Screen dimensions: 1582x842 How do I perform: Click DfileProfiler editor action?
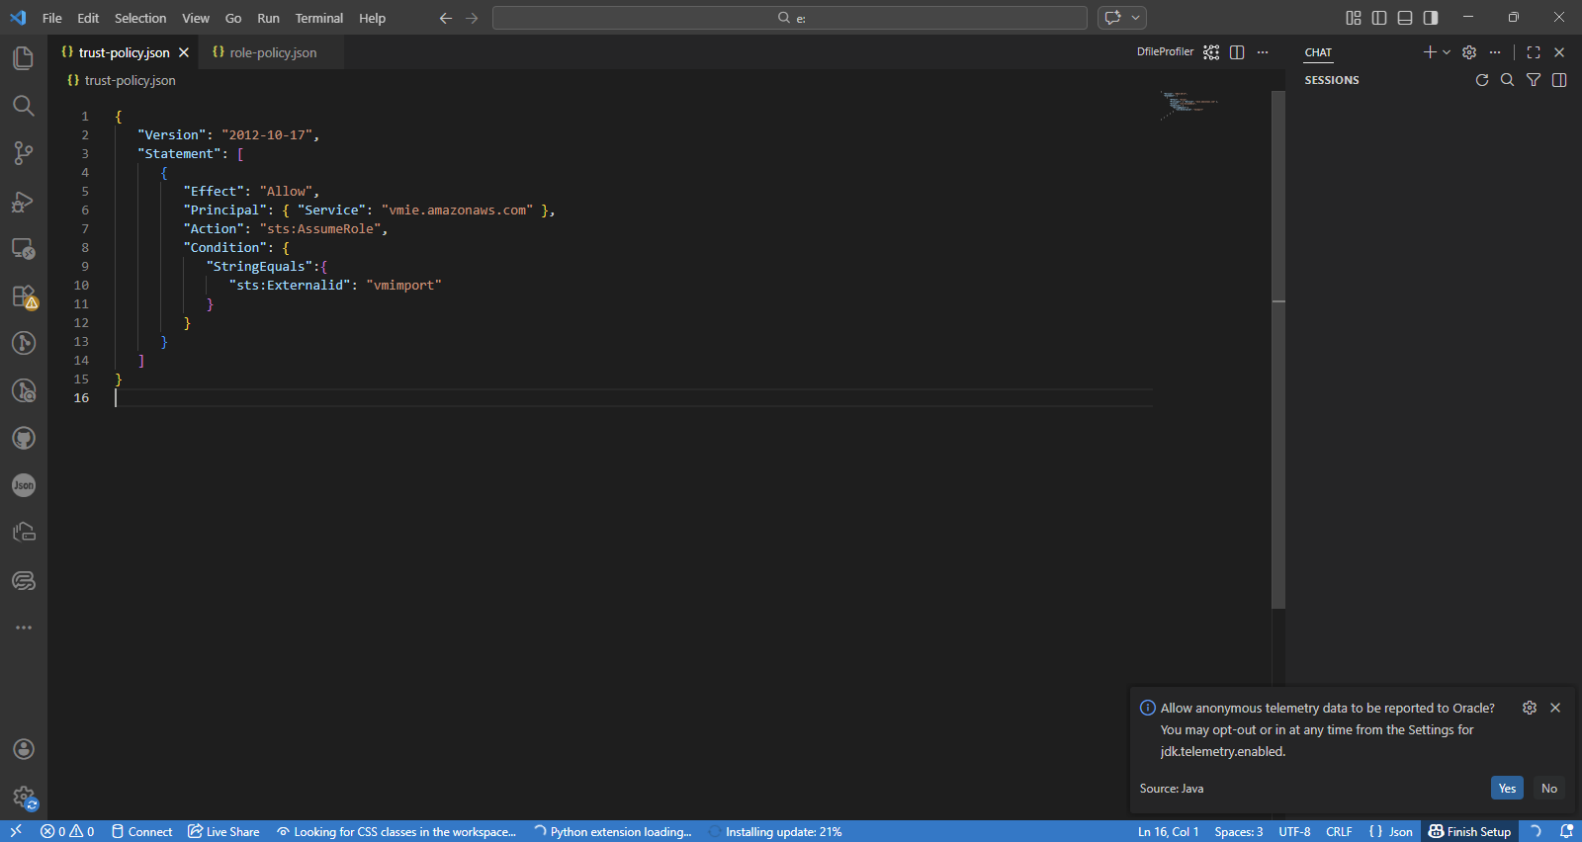(x=1165, y=52)
